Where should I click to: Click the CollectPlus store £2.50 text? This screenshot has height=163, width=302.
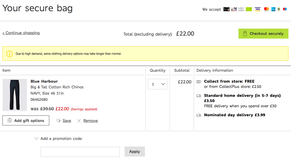(x=233, y=87)
